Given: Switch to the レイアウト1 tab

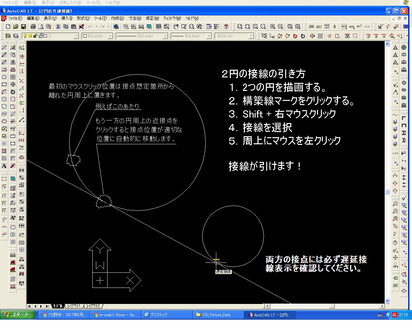Looking at the screenshot, I should point(73,306).
